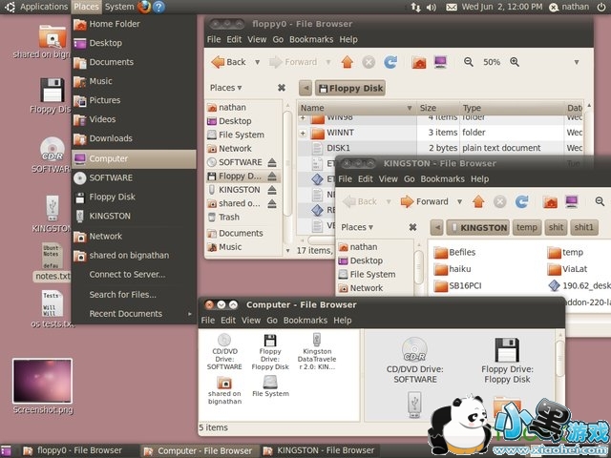Zoom out on the floppy0 file list
Viewport: 611px width, 458px height.
[468, 62]
